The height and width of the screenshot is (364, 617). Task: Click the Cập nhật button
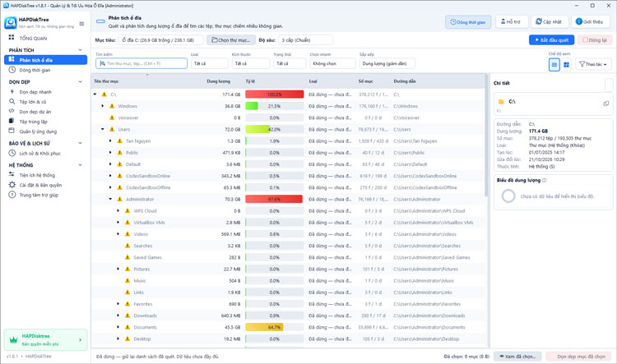(549, 22)
